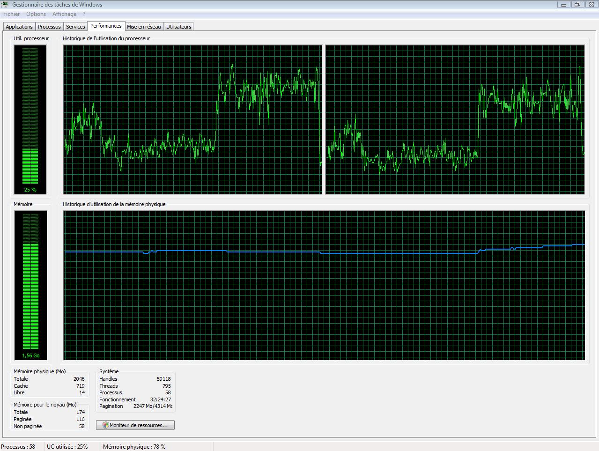599x451 pixels.
Task: Launch Moniteur de ressources button
Action: (x=135, y=425)
